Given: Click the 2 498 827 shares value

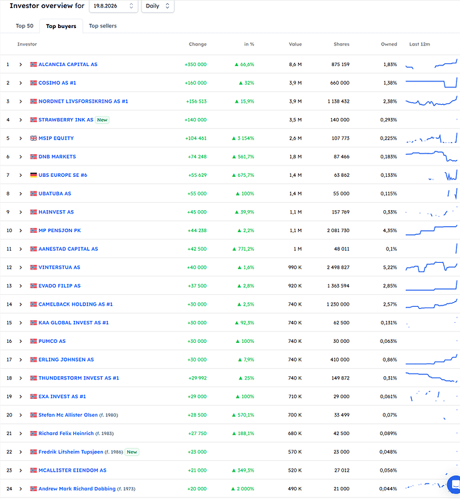Looking at the screenshot, I should pos(338,268).
